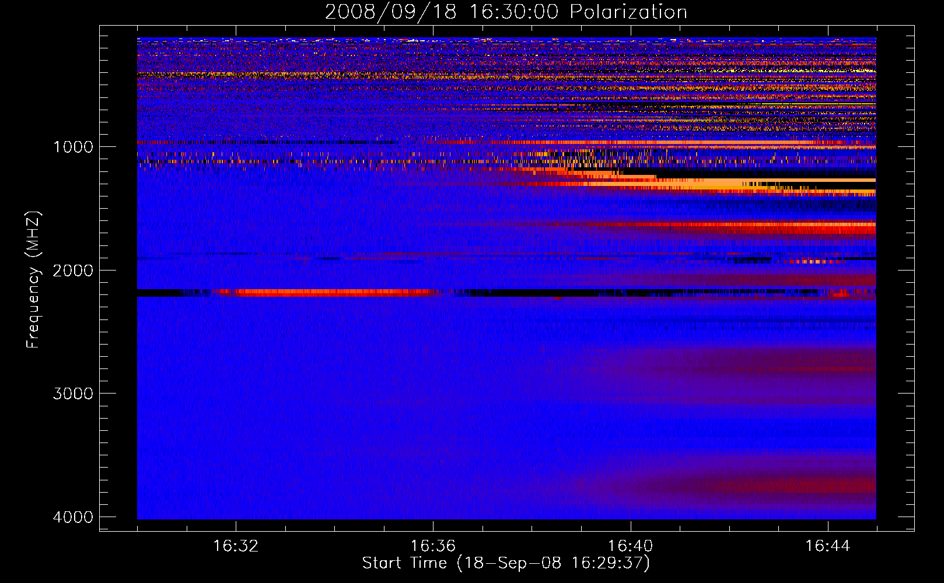The image size is (944, 583).
Task: Click the 16:44 time tick label
Action: pyautogui.click(x=828, y=546)
